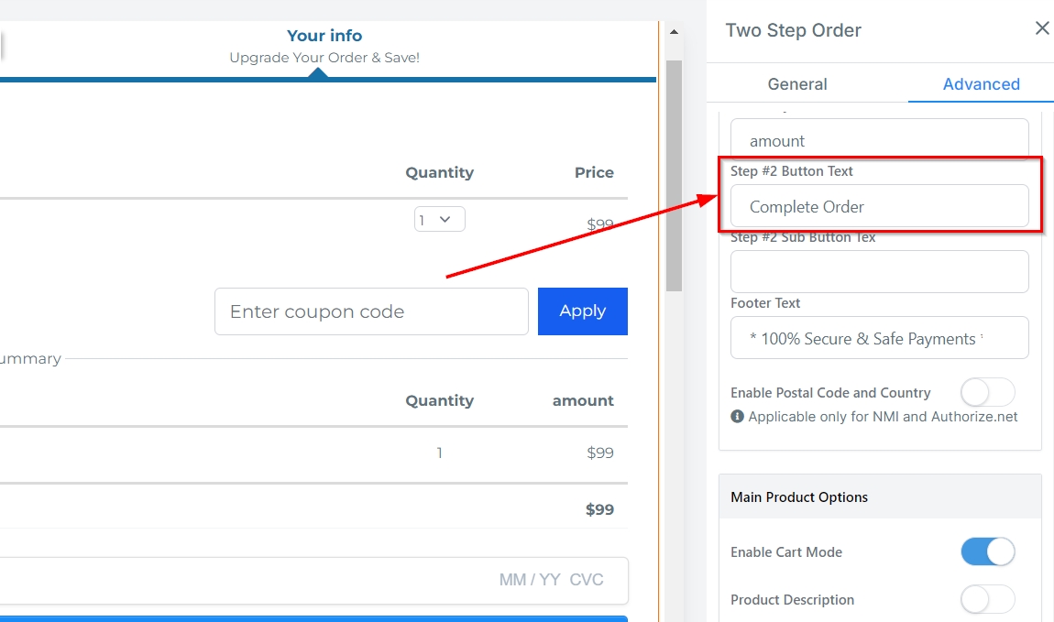The width and height of the screenshot is (1054, 622).
Task: Select the Advanced tab
Action: tap(981, 84)
